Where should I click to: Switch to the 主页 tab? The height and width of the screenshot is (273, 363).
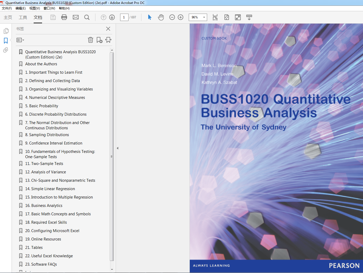pos(8,17)
